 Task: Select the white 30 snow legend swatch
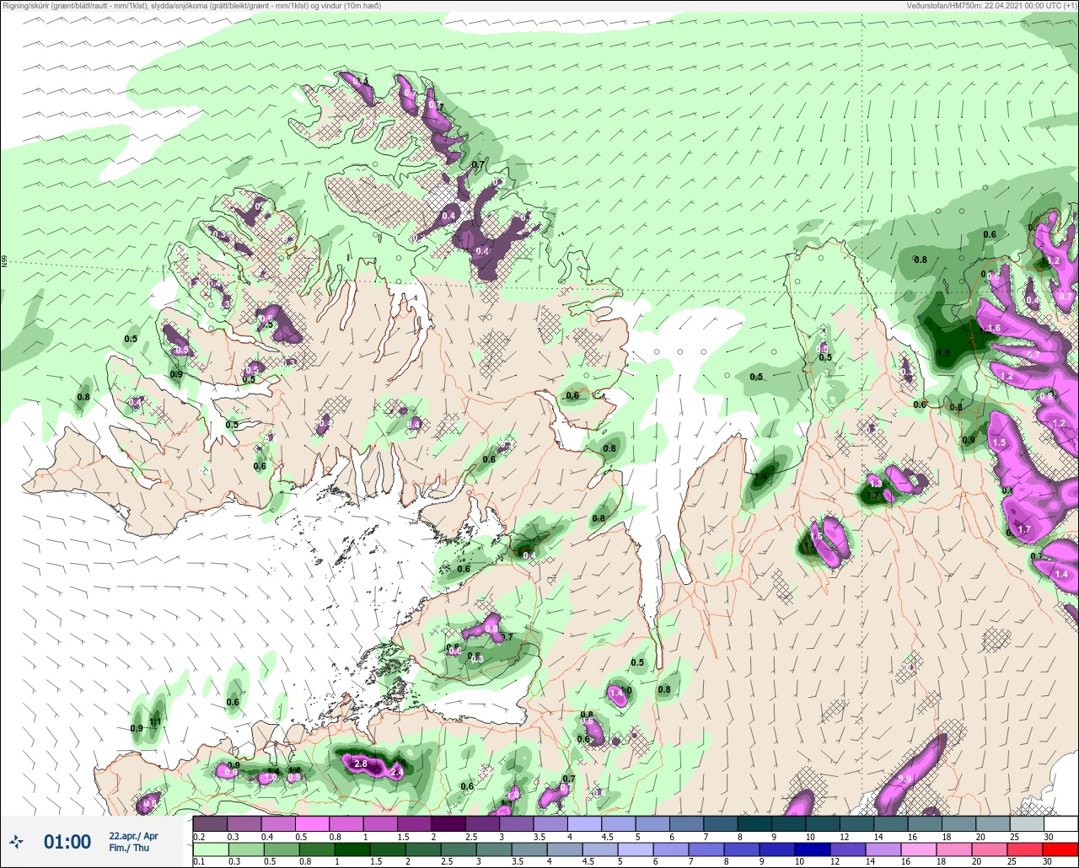coord(1061,823)
